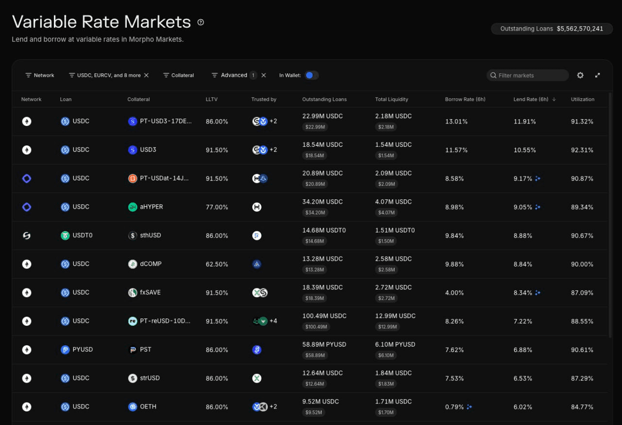Toggle the In Wallet switch

coord(311,75)
